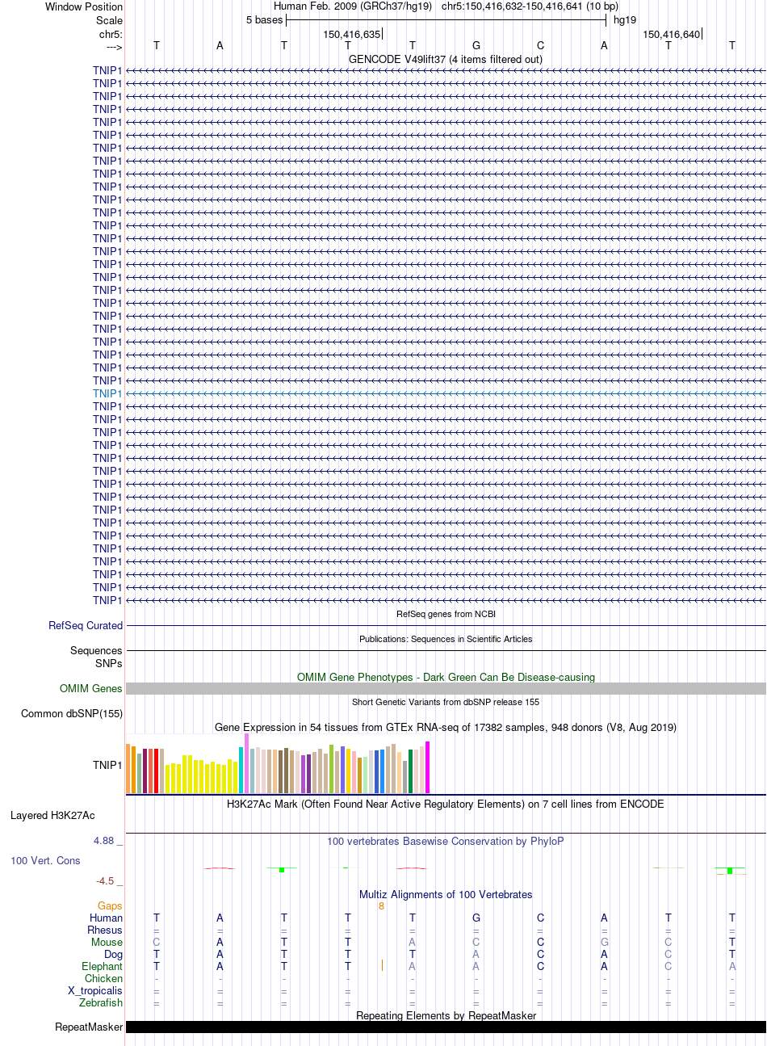Click the black RepeatMasker element bar
The width and height of the screenshot is (767, 1046).
click(x=446, y=1027)
